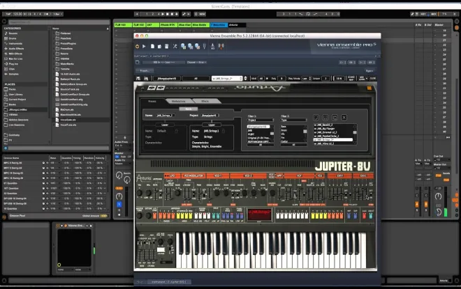Click the Master Tune knob on Jupiter-8V

[x=140, y=216]
